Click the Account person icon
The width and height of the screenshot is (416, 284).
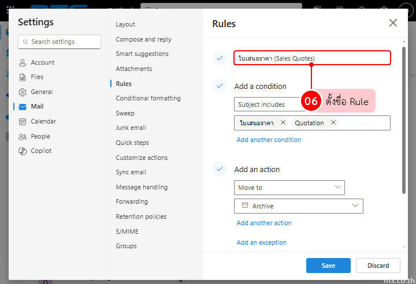[x=23, y=62]
